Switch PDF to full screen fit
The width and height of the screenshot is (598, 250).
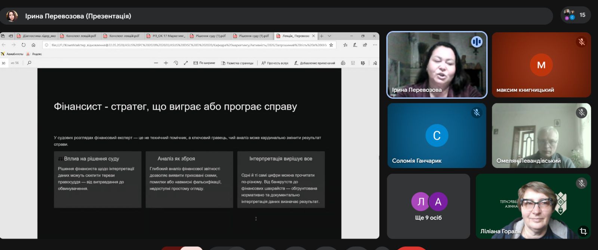coord(186,63)
